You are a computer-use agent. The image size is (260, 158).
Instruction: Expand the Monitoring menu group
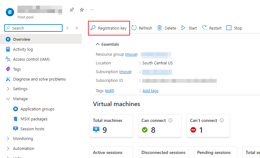click(8, 139)
